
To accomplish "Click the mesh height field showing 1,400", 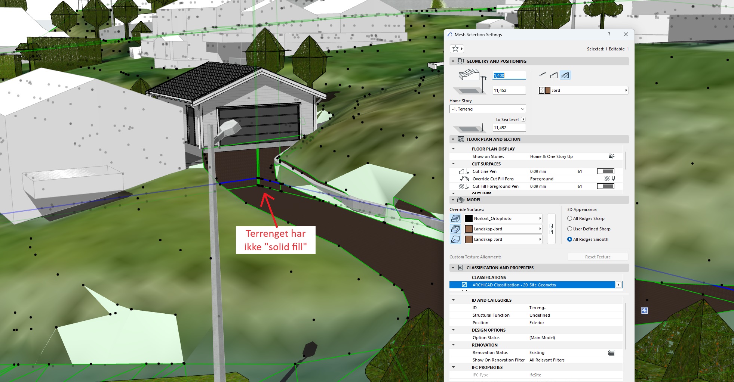I will pos(509,75).
